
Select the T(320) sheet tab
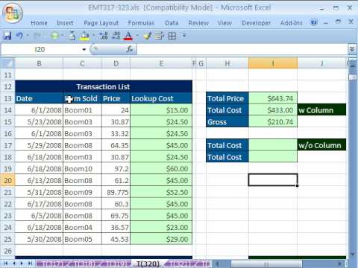(x=148, y=264)
